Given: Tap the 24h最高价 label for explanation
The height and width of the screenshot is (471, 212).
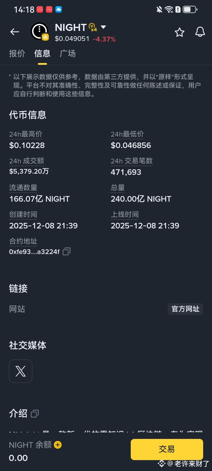Looking at the screenshot, I should point(26,134).
